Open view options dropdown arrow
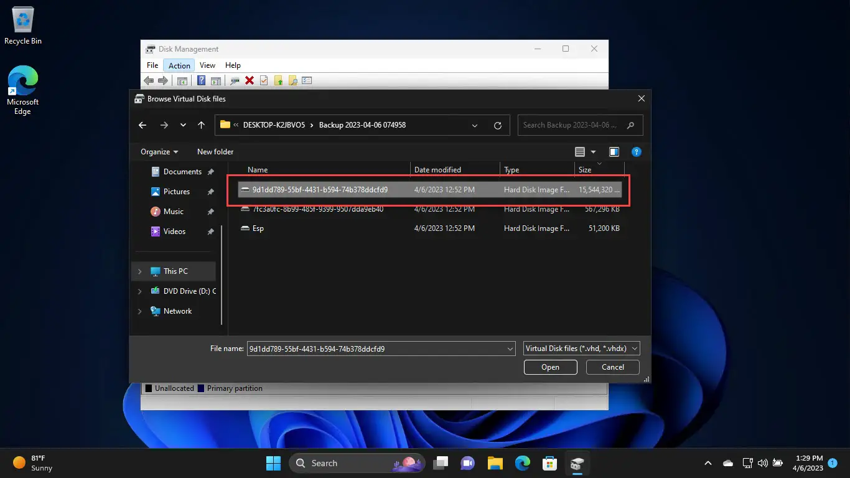Image resolution: width=850 pixels, height=478 pixels. [x=593, y=152]
